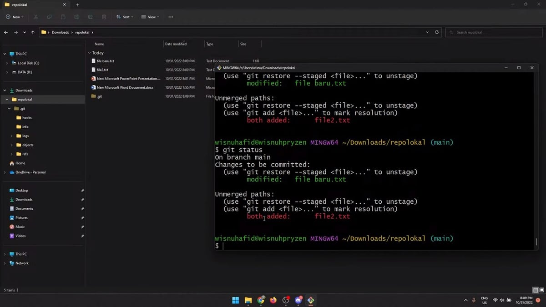Open Discord from the taskbar
Image resolution: width=546 pixels, height=307 pixels.
click(x=298, y=300)
